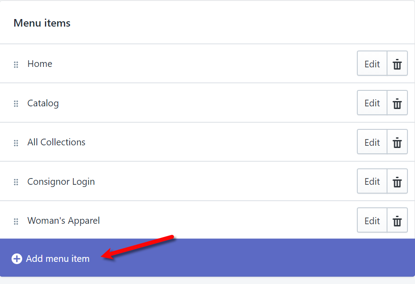415x284 pixels.
Task: Click the drag handle beside Catalog
Action: tap(16, 104)
